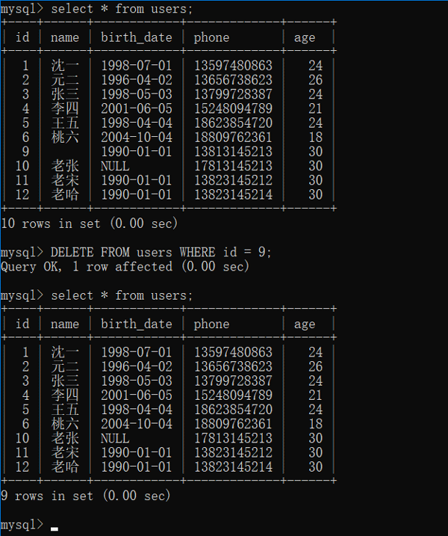
Task: Click name 老张 in the 9-row table
Action: 65,438
